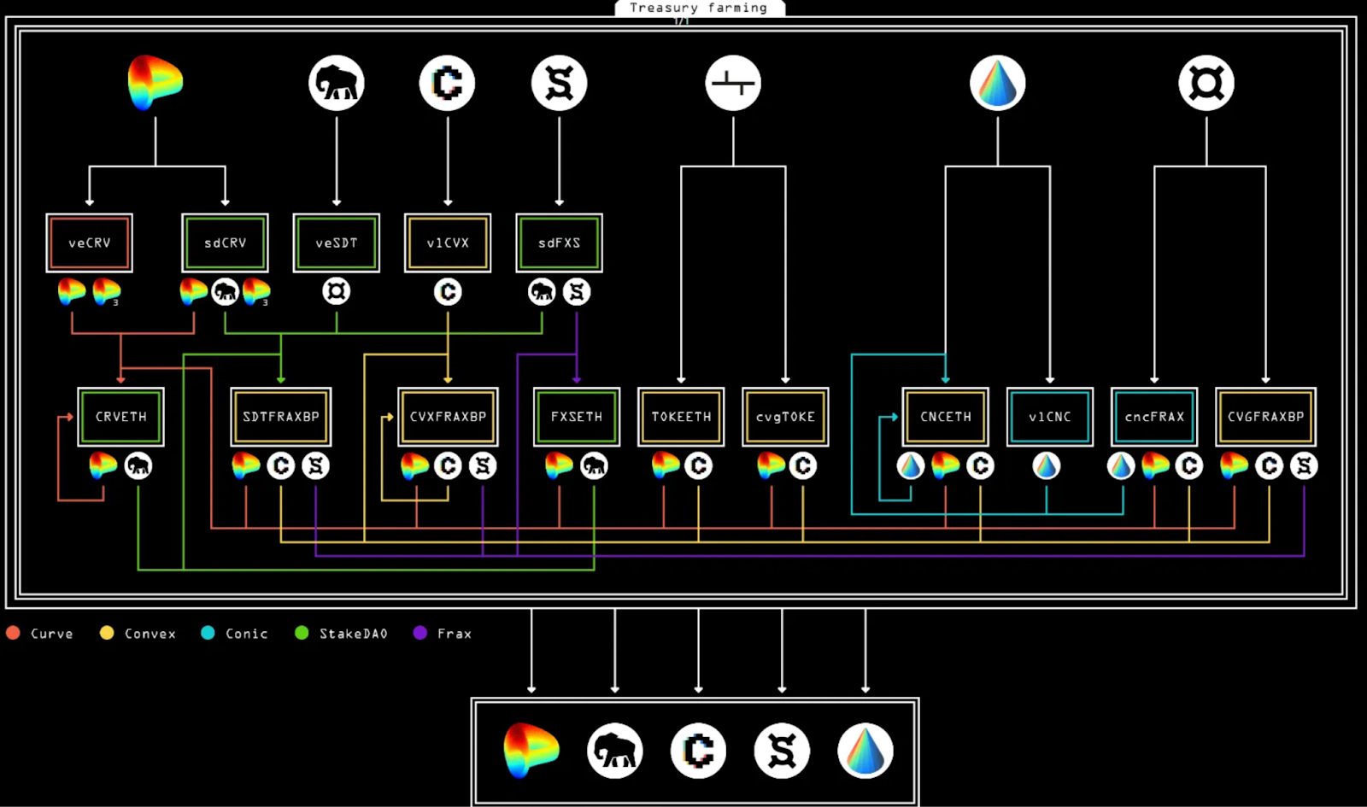The width and height of the screenshot is (1367, 807).
Task: Select the Conic cone icon under cncFRAX
Action: (1121, 465)
